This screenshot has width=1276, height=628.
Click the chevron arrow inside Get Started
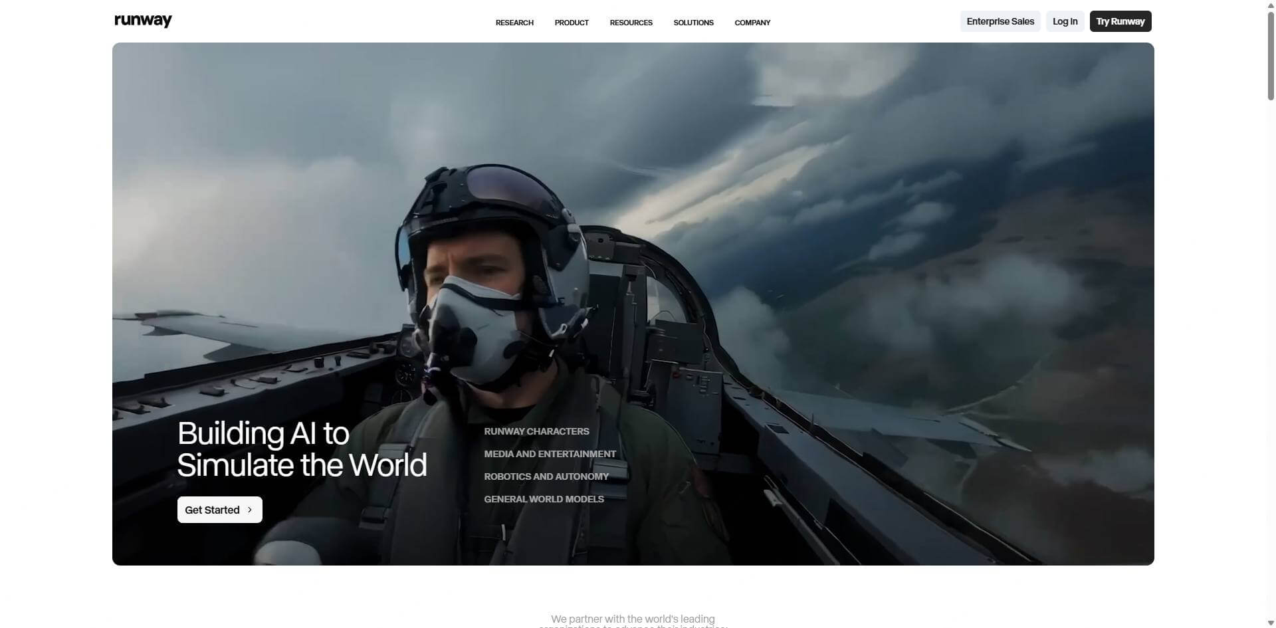tap(250, 510)
